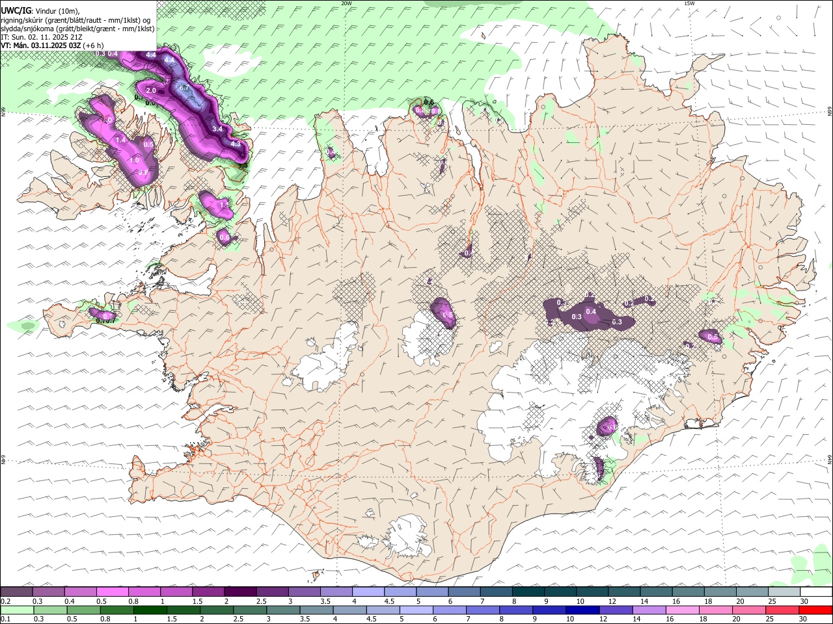The image size is (833, 624).
Task: Click the bright magenta legend swatch labeled 0.5
Action: [112, 591]
